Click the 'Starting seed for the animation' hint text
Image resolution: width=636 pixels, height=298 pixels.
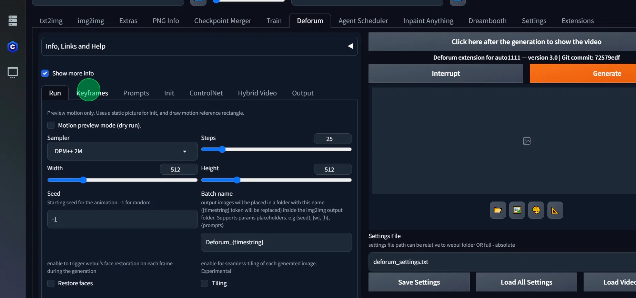pyautogui.click(x=99, y=203)
